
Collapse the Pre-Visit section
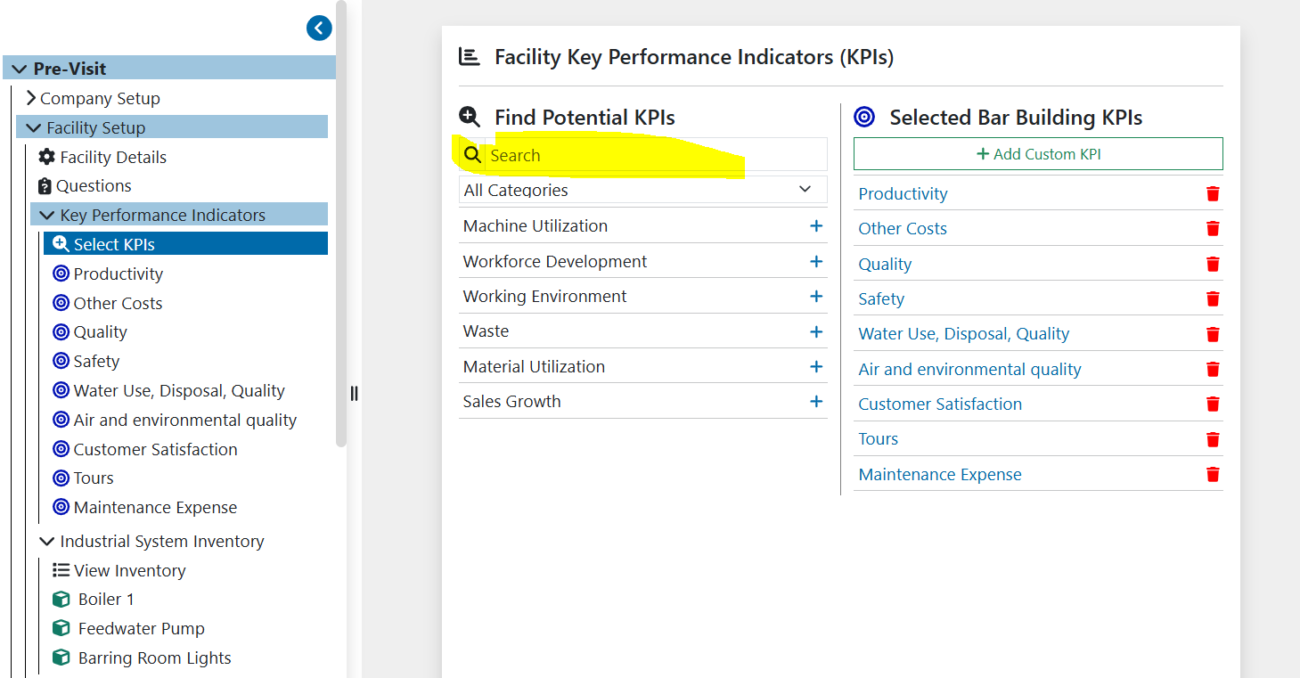20,69
